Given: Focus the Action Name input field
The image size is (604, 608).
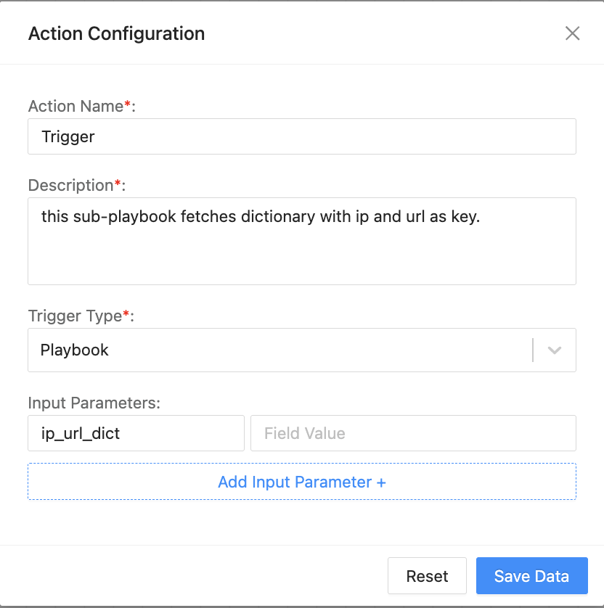Looking at the screenshot, I should click(301, 136).
